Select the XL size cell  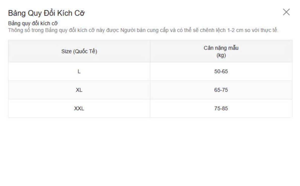(79, 90)
